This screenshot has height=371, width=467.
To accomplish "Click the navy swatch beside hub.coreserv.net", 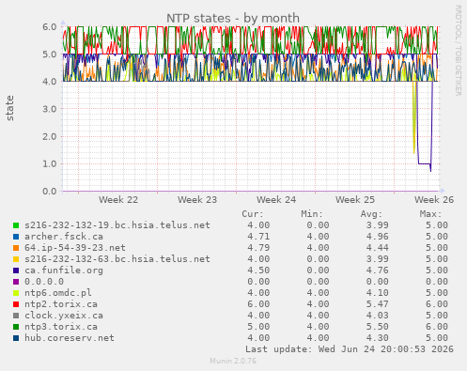I will (x=16, y=338).
